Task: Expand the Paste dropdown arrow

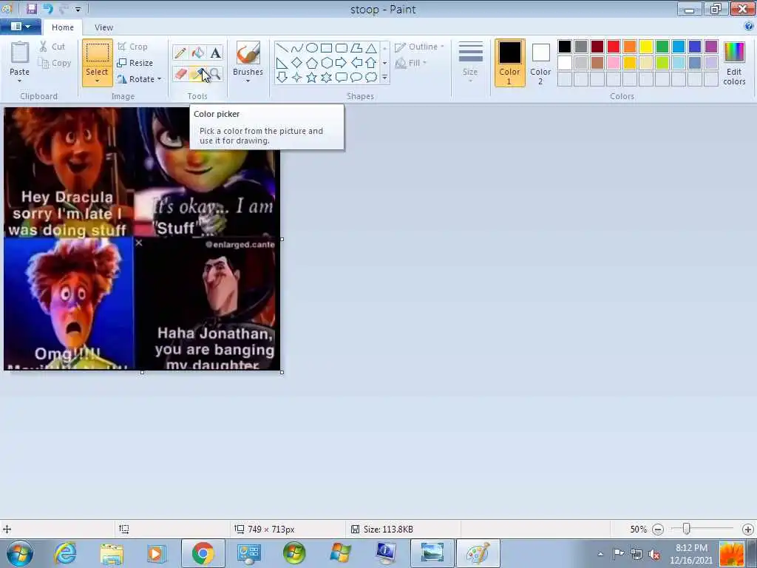Action: pos(19,81)
